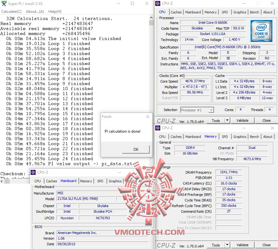The width and height of the screenshot is (278, 249).
Task: Open About tab in Memory CPU-Z window
Action: 268,137
